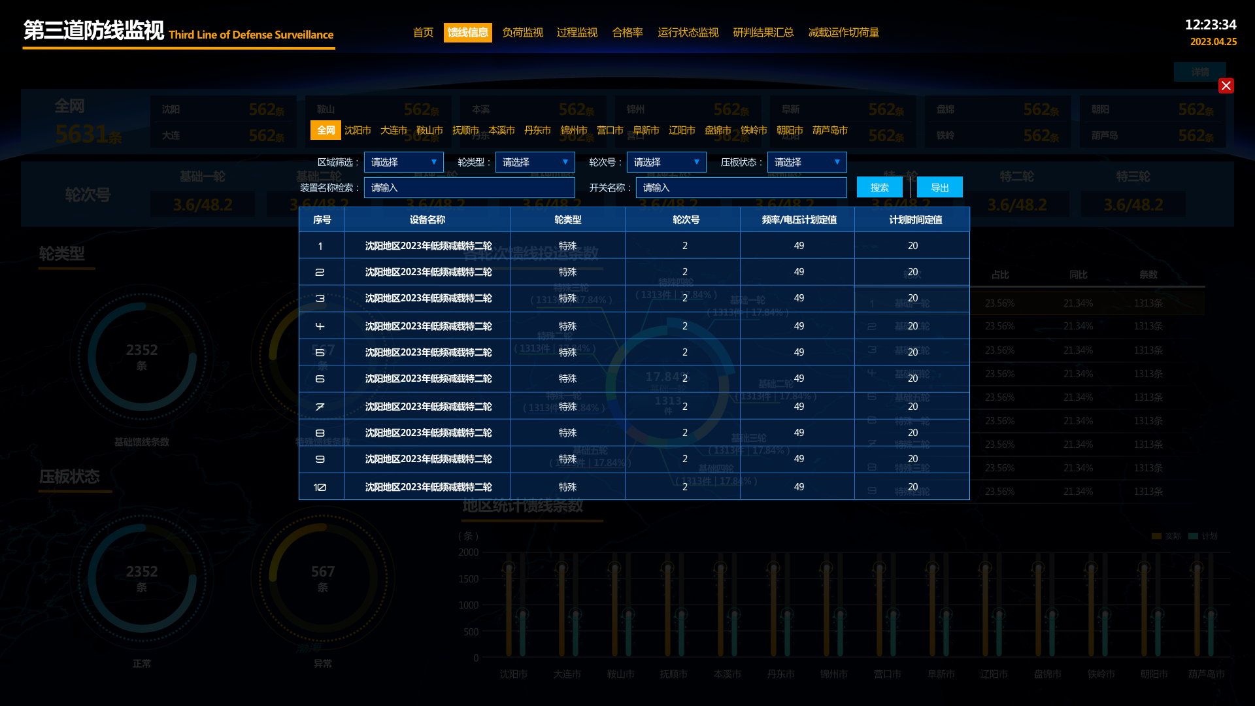Switch to the 葫芦岛市 region tab
This screenshot has height=706, width=1255.
pyautogui.click(x=829, y=130)
